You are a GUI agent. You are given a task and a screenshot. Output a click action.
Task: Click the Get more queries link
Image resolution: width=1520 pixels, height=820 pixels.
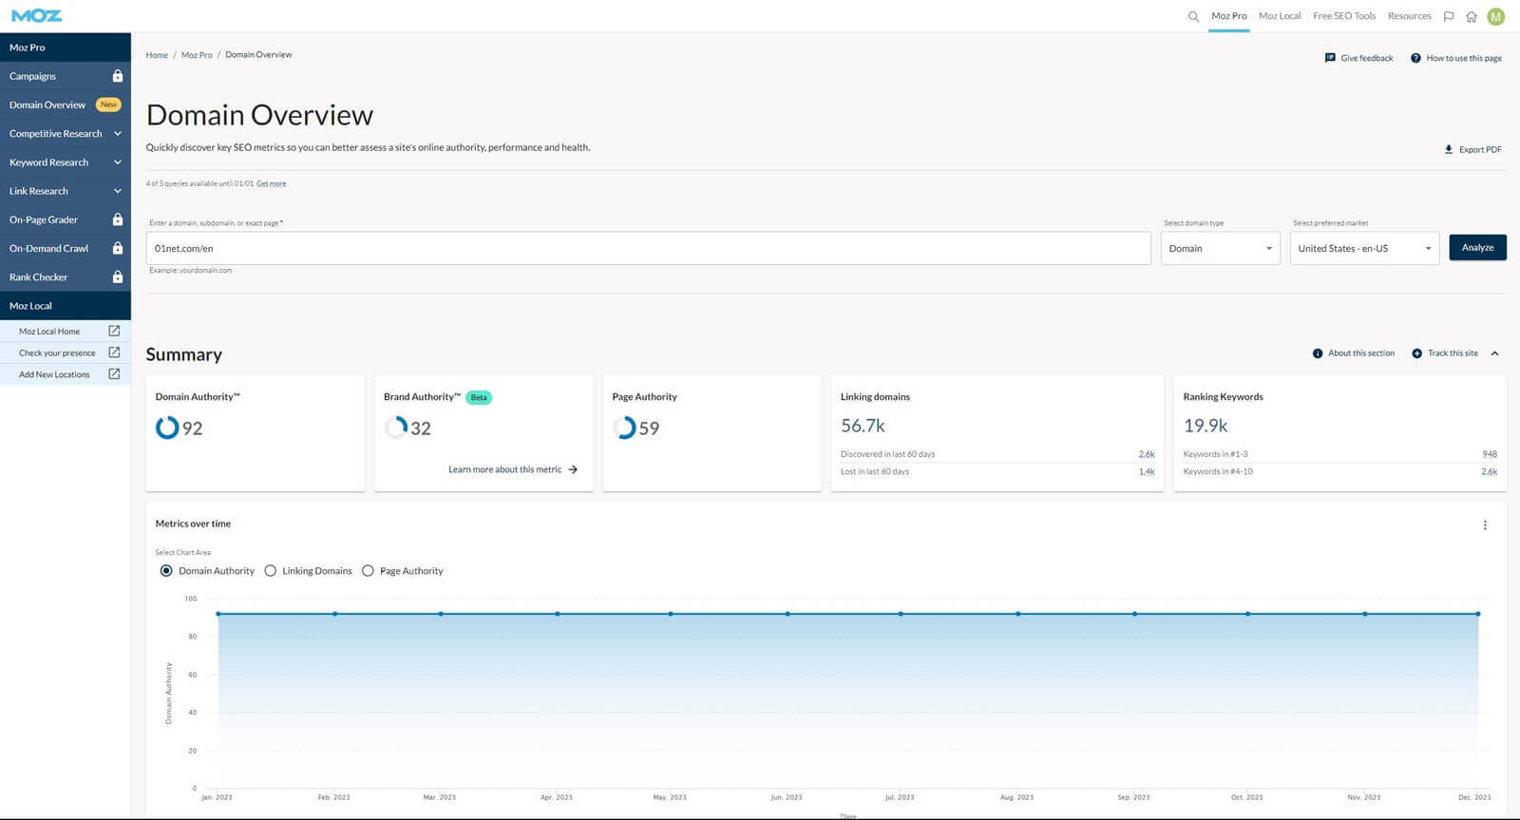(271, 183)
